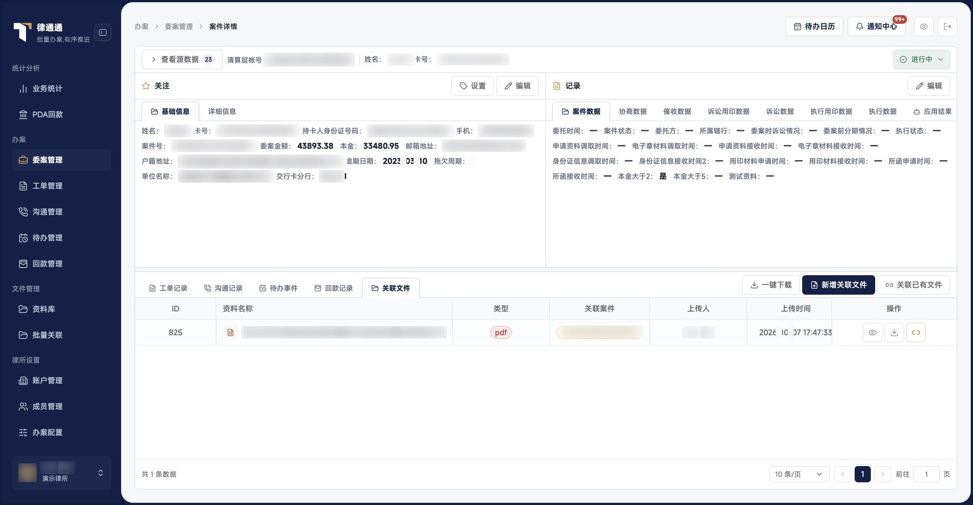Click 委案管理 in the breadcrumb
Viewport: 973px width, 505px height.
coord(178,26)
